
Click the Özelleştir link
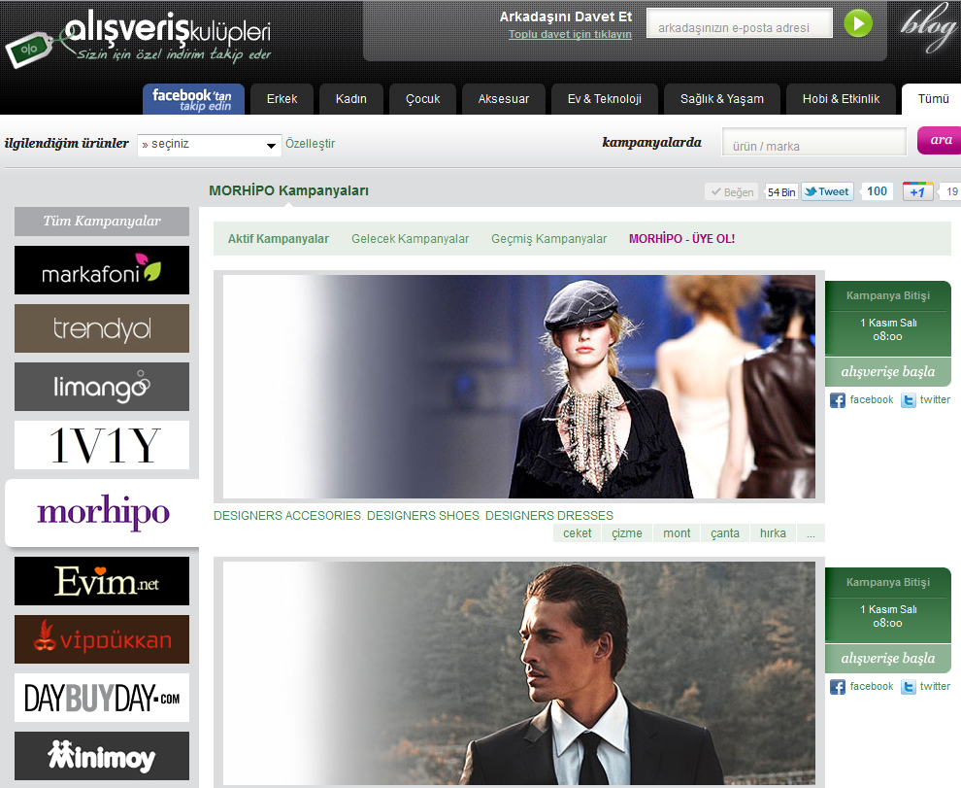(310, 144)
